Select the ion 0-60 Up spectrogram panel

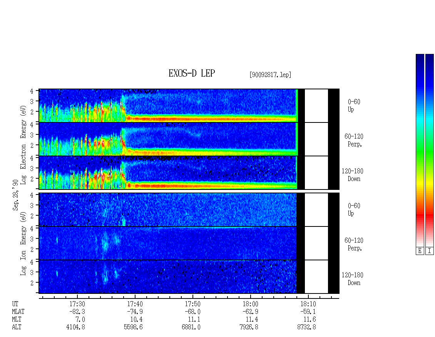click(189, 210)
